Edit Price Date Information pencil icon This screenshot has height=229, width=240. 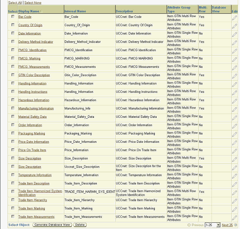[x=234, y=143]
